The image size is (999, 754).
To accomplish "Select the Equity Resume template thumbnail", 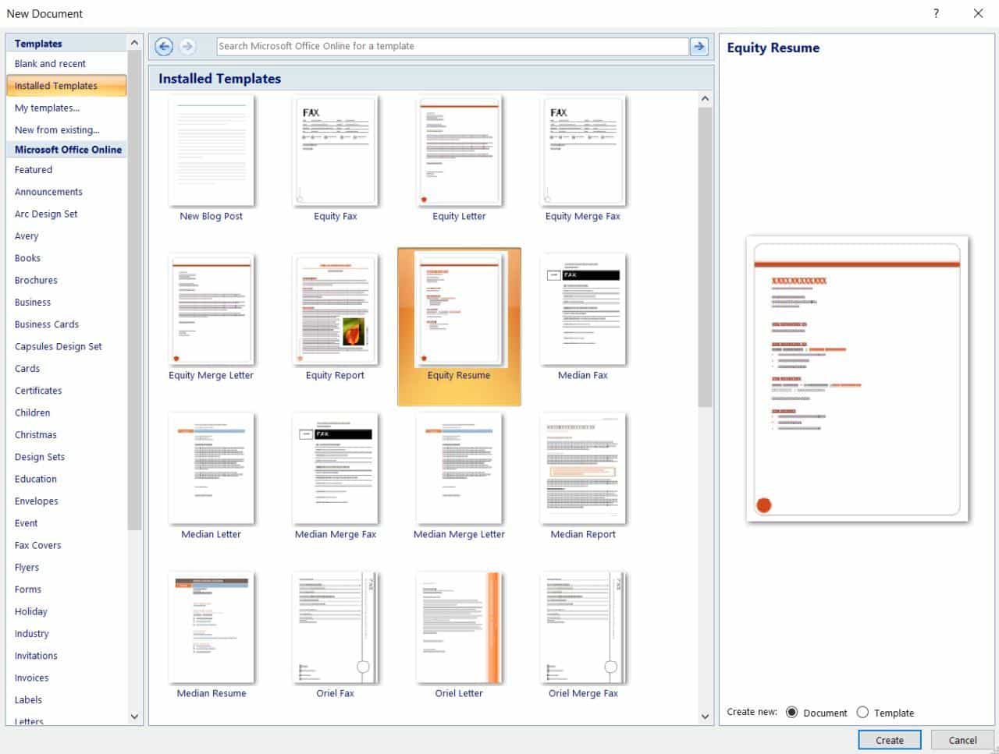I will tap(459, 311).
